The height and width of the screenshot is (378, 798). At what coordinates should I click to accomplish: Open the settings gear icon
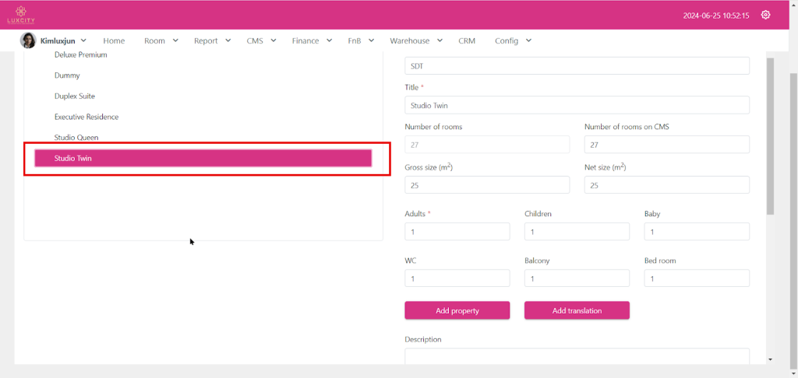click(x=765, y=15)
